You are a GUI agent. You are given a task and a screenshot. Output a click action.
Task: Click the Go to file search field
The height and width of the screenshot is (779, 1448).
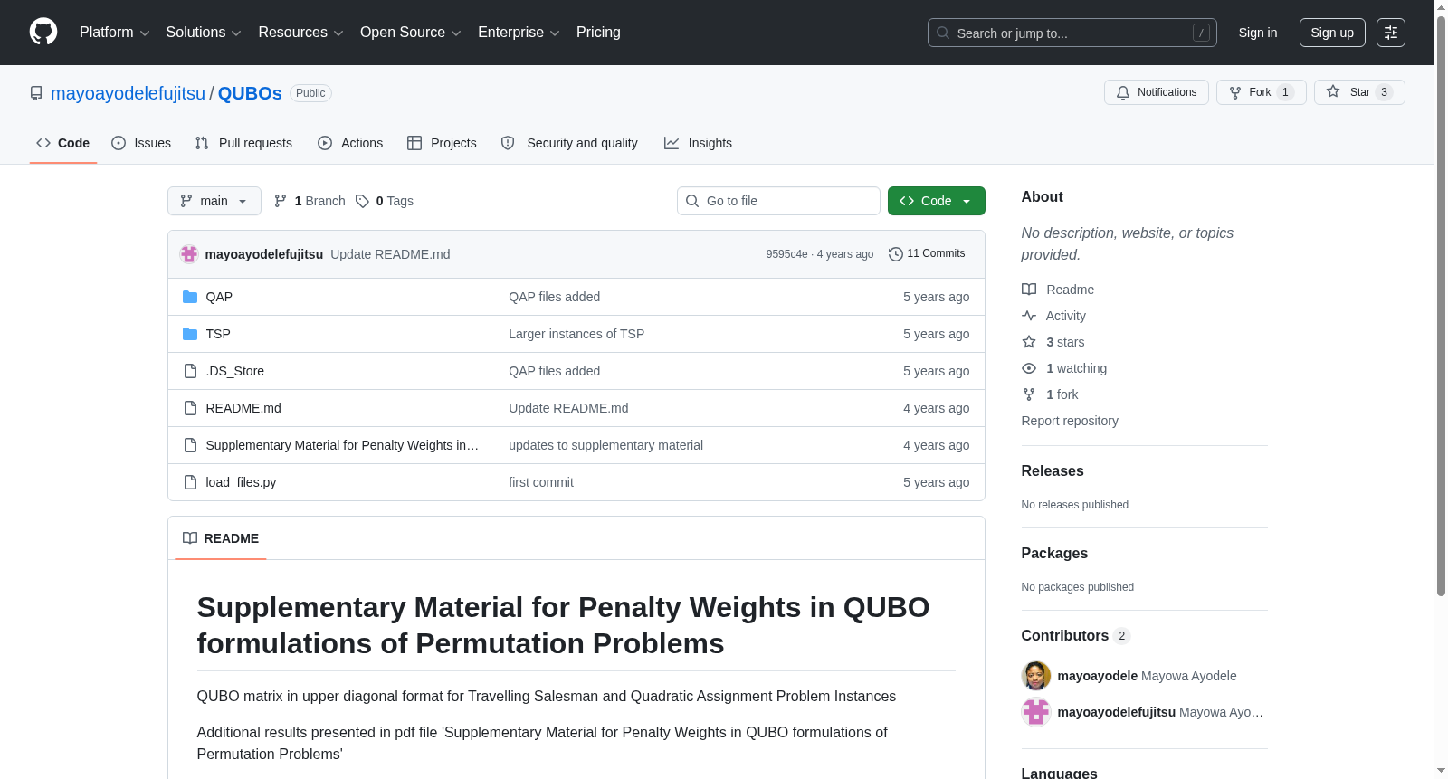tap(778, 201)
